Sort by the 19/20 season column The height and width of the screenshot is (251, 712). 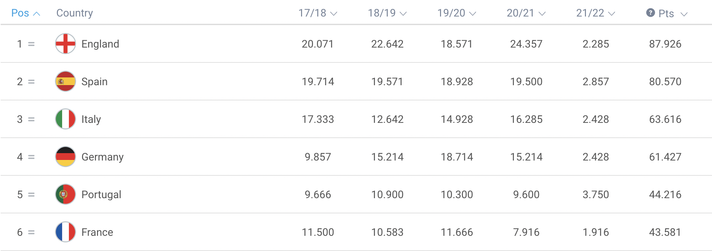tap(457, 13)
